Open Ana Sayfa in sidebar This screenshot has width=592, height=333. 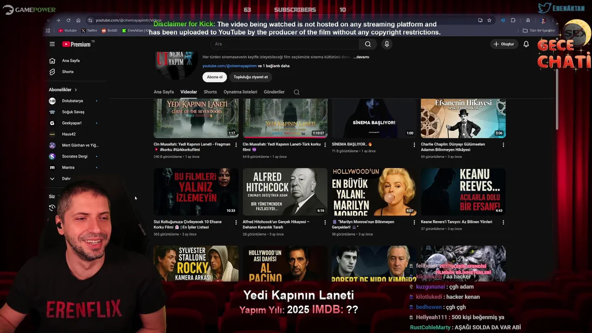(65, 61)
